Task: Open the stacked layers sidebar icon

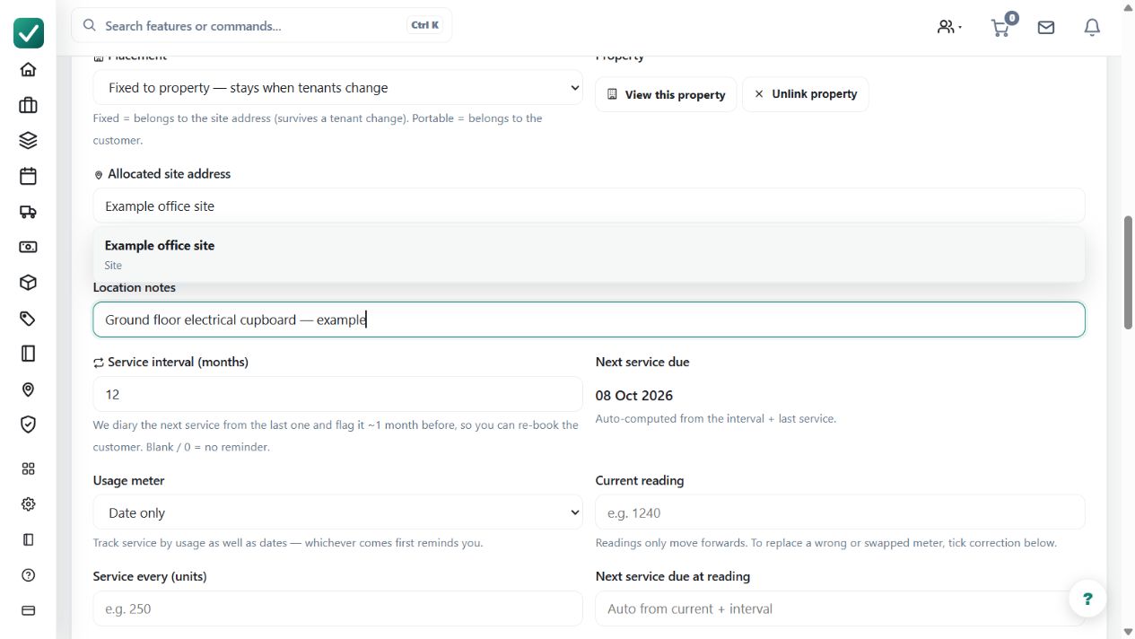Action: [x=28, y=141]
